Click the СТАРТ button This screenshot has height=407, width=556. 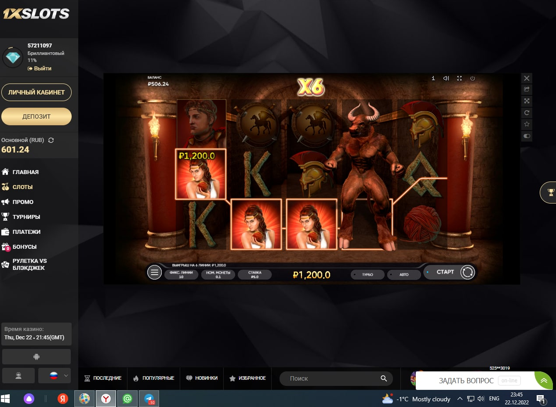(x=445, y=272)
